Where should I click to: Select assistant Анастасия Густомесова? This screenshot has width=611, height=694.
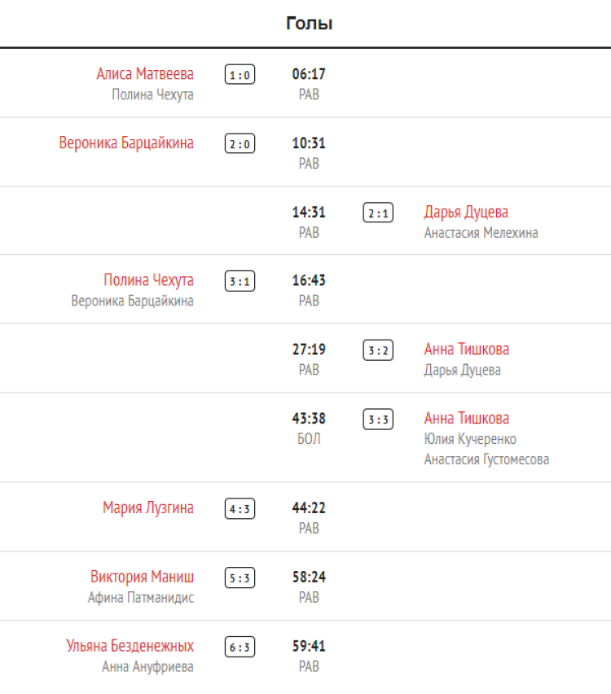point(486,459)
